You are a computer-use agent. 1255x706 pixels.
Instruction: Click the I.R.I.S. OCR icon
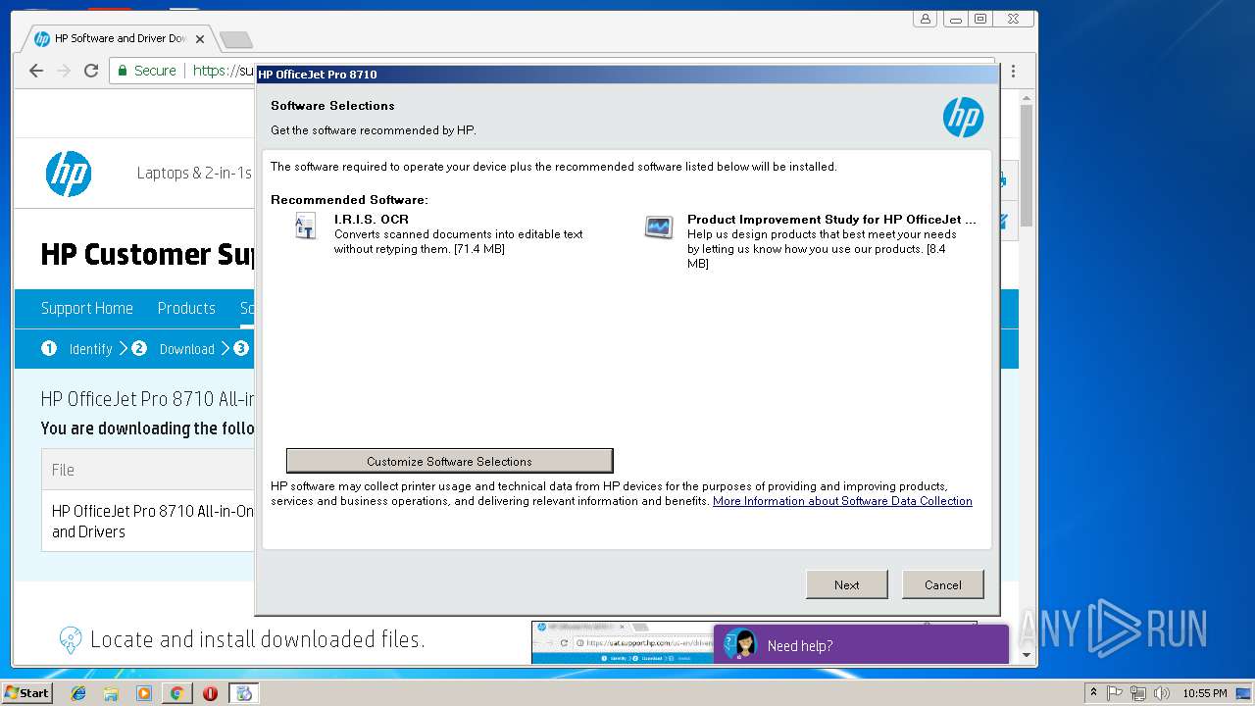[306, 227]
